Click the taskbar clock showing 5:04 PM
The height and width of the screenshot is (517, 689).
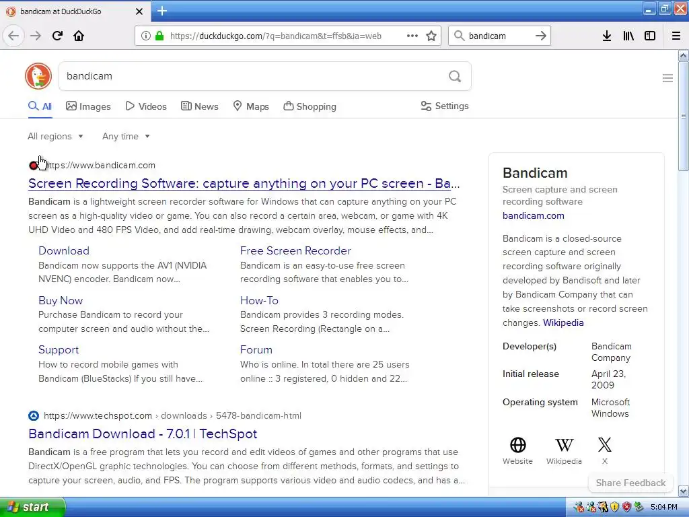pyautogui.click(x=664, y=507)
